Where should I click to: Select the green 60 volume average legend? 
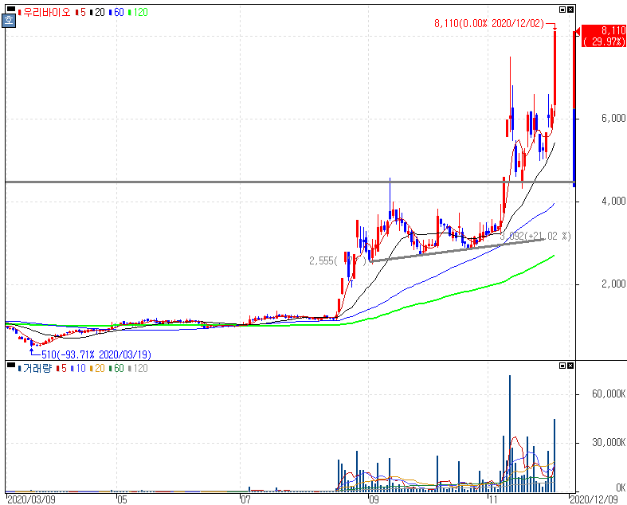116,368
